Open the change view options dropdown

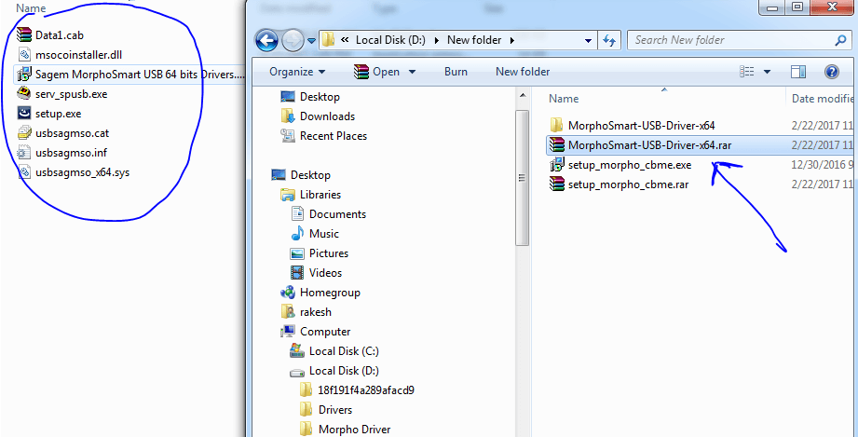(x=768, y=72)
